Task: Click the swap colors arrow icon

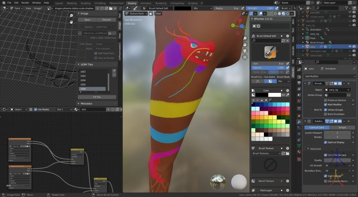Action: [x=283, y=95]
